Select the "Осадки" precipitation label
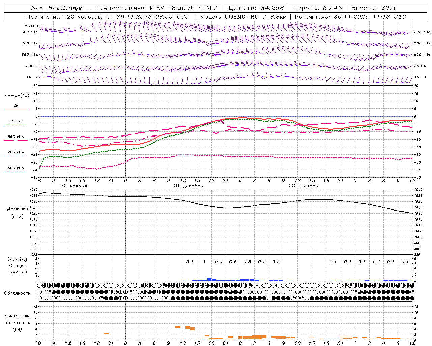The height and width of the screenshot is (346, 432). (x=17, y=266)
